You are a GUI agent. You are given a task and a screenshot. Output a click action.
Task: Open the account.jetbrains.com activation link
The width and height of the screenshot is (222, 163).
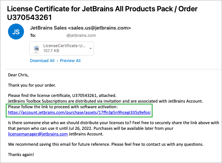pyautogui.click(x=79, y=113)
